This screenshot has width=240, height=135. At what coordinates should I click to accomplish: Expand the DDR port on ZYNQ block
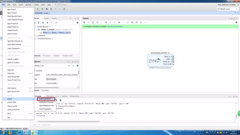coord(171,59)
